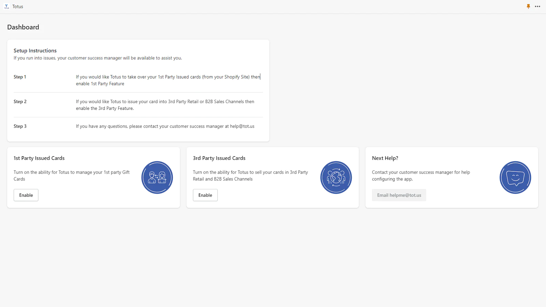Screen dimensions: 546x307
Task: Open the three-dot more options menu
Action: tap(537, 6)
